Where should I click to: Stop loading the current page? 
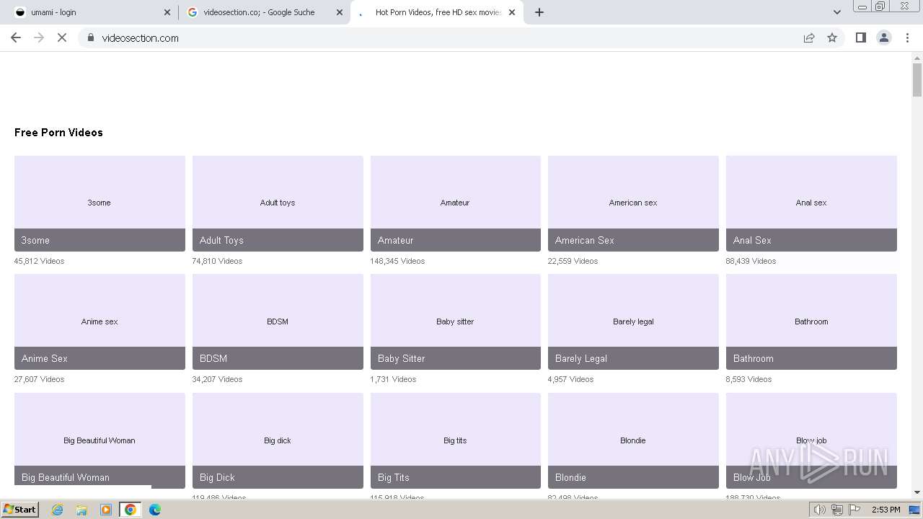click(x=62, y=37)
